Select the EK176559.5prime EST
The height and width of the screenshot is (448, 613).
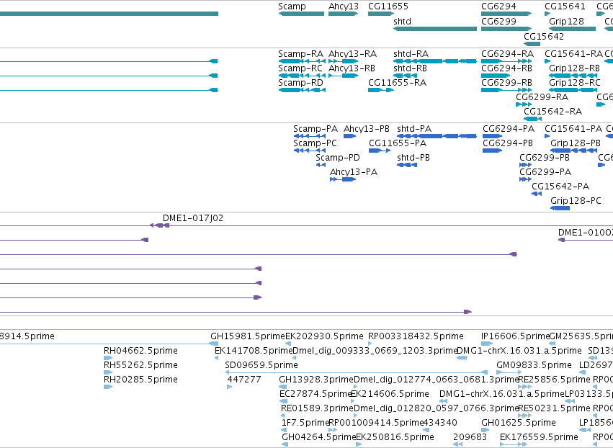click(x=514, y=444)
